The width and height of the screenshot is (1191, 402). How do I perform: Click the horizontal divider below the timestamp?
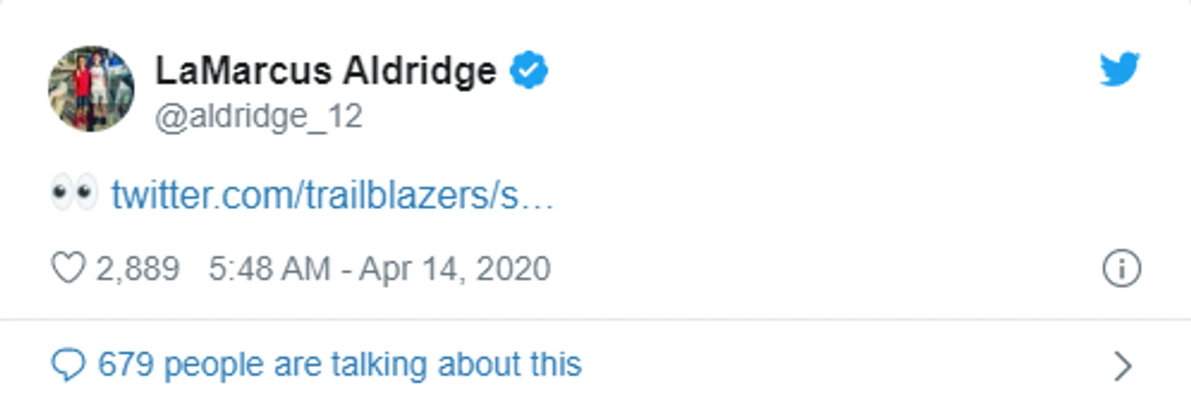click(595, 319)
